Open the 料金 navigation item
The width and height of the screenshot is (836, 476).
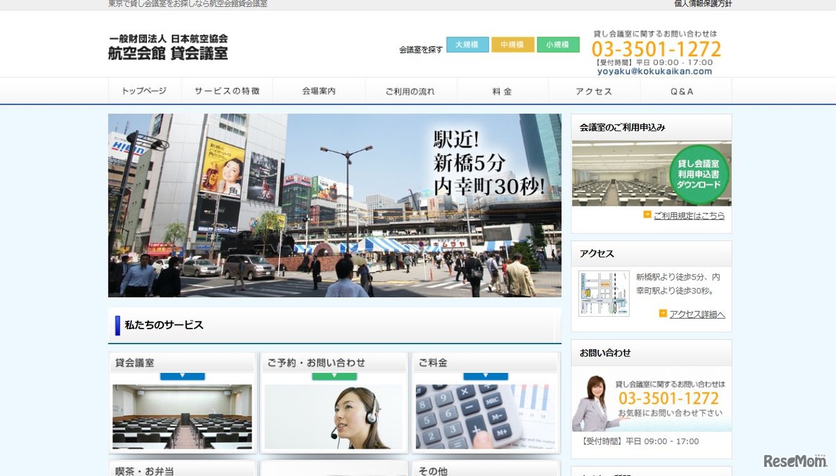point(502,91)
